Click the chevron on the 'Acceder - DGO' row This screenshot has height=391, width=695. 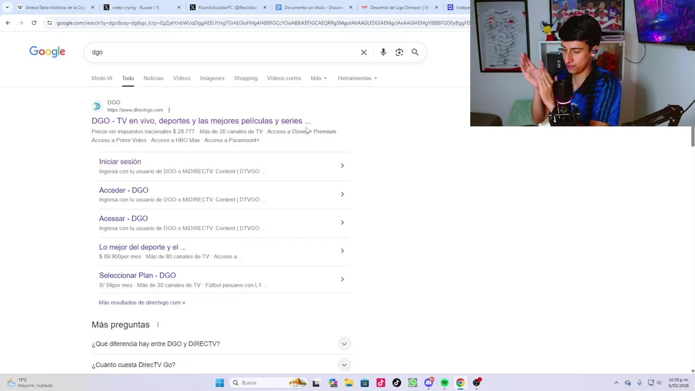pos(342,194)
